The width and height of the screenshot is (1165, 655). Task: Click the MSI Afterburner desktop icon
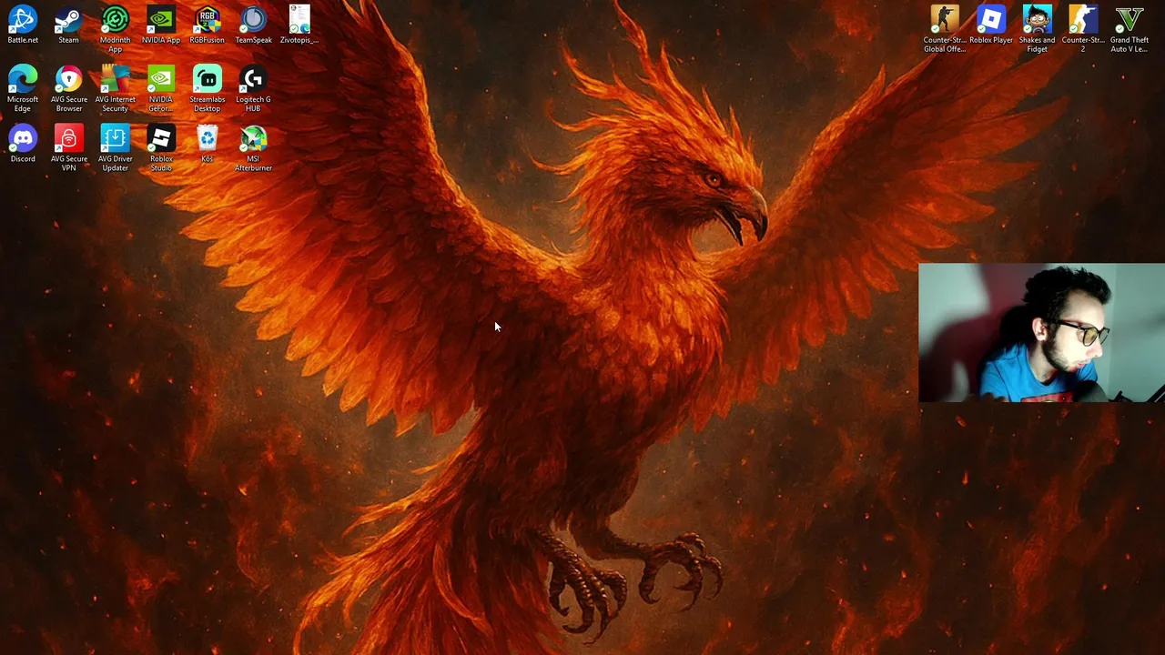(x=253, y=148)
